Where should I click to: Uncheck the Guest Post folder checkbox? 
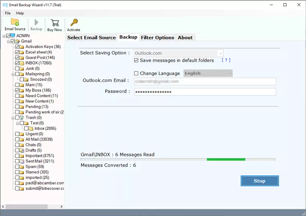coord(17,57)
